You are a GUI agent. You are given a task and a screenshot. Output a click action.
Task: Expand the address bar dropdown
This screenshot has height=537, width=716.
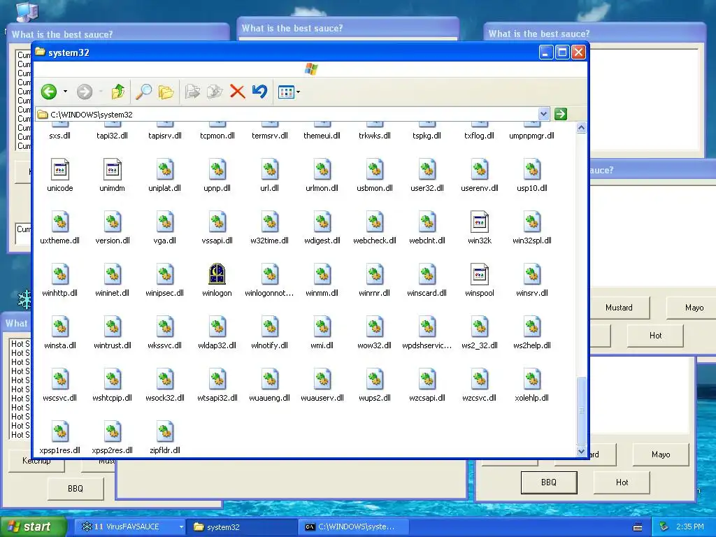(543, 114)
